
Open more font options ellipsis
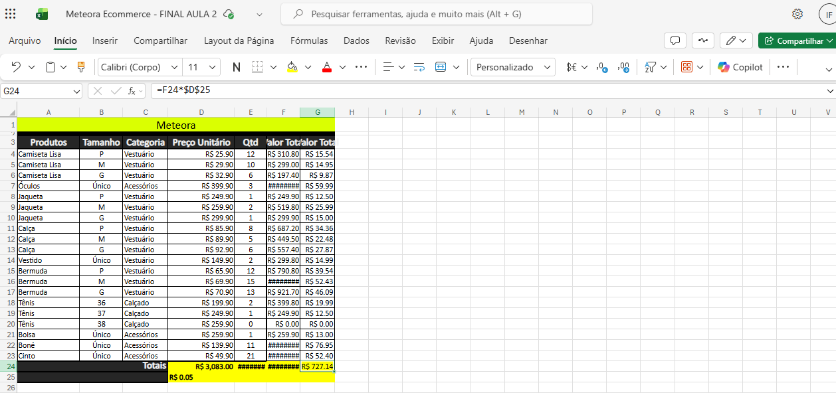point(361,67)
